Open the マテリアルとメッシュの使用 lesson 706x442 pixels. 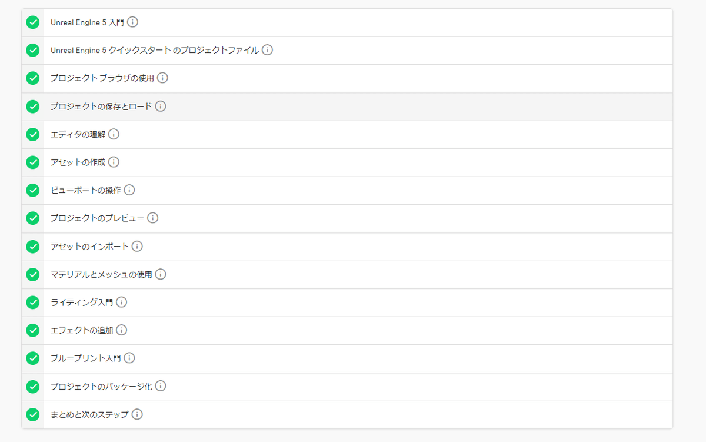coord(101,274)
